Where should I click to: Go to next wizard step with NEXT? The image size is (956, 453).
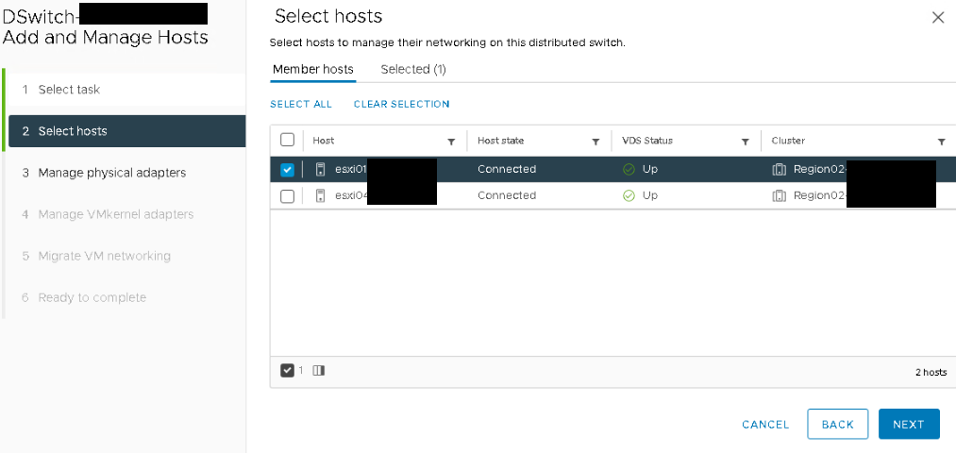tap(909, 425)
